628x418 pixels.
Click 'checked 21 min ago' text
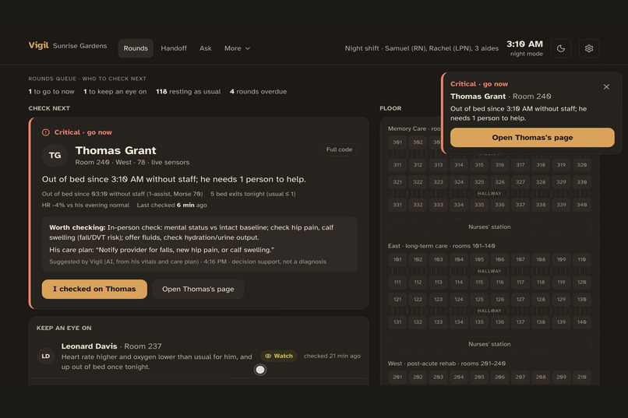tap(332, 356)
